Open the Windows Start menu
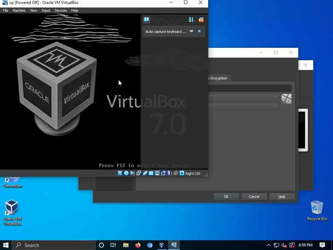333x250 pixels. pos(6,245)
